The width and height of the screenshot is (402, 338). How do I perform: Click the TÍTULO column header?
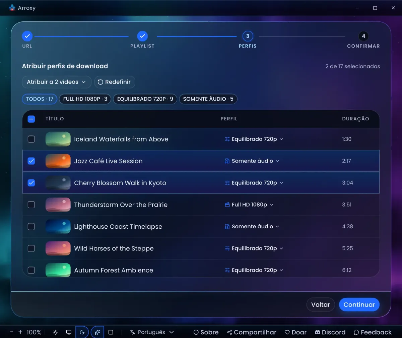[55, 119]
